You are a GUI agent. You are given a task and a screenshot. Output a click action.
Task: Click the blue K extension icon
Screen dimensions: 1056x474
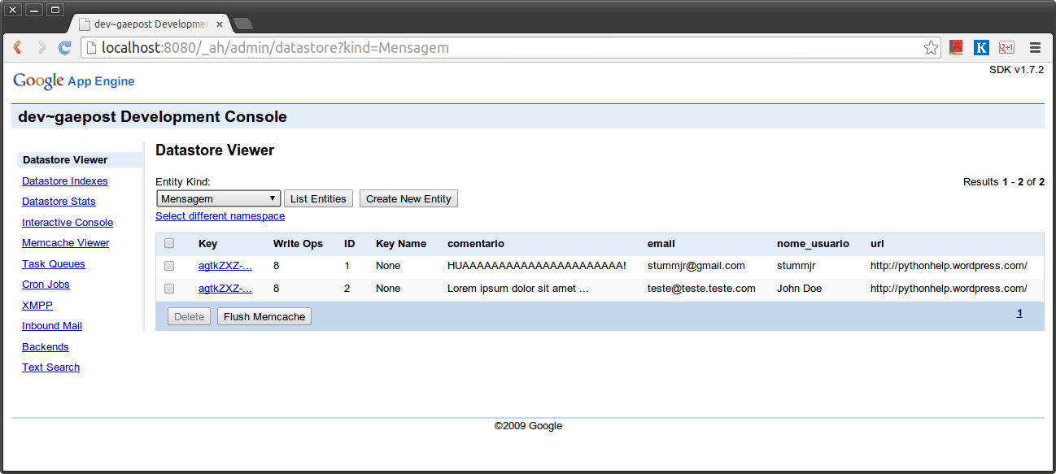[x=981, y=48]
